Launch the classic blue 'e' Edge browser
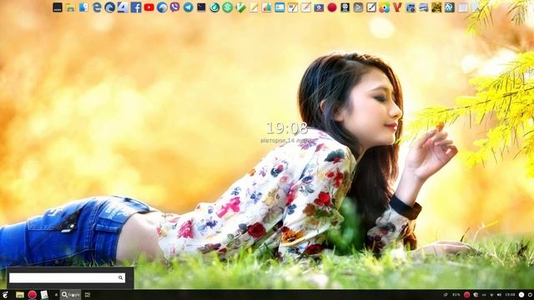 click(97, 7)
